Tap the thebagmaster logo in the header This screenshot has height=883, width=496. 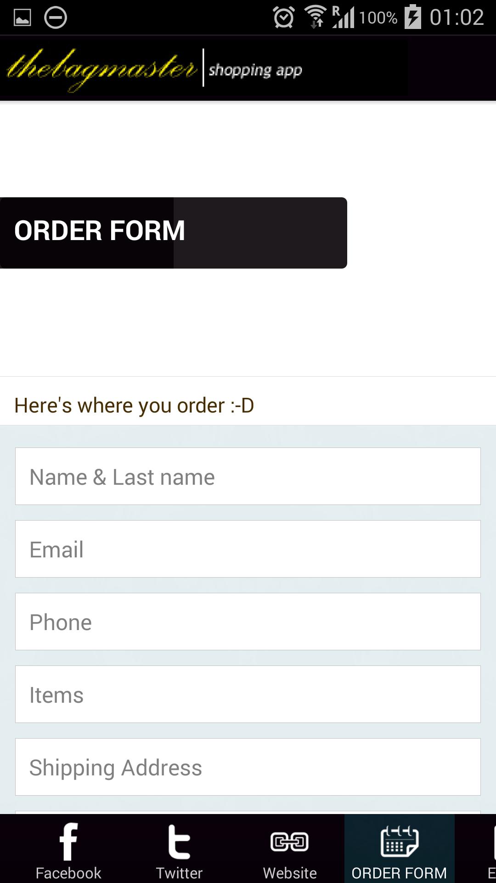(x=101, y=68)
